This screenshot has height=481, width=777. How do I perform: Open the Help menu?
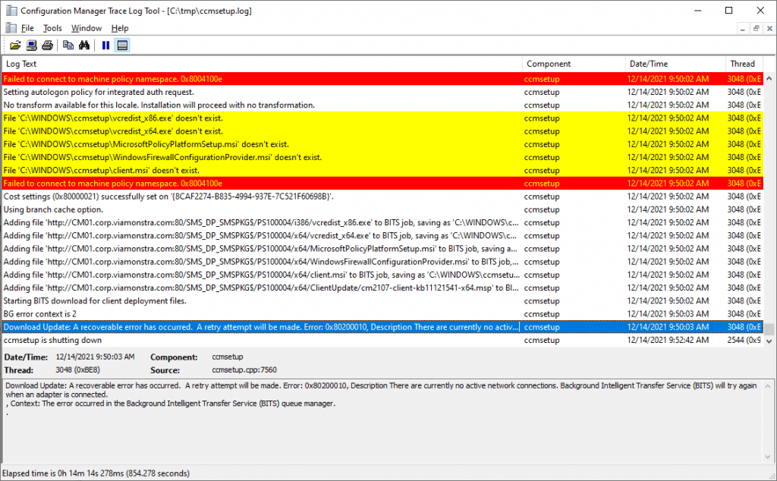119,28
